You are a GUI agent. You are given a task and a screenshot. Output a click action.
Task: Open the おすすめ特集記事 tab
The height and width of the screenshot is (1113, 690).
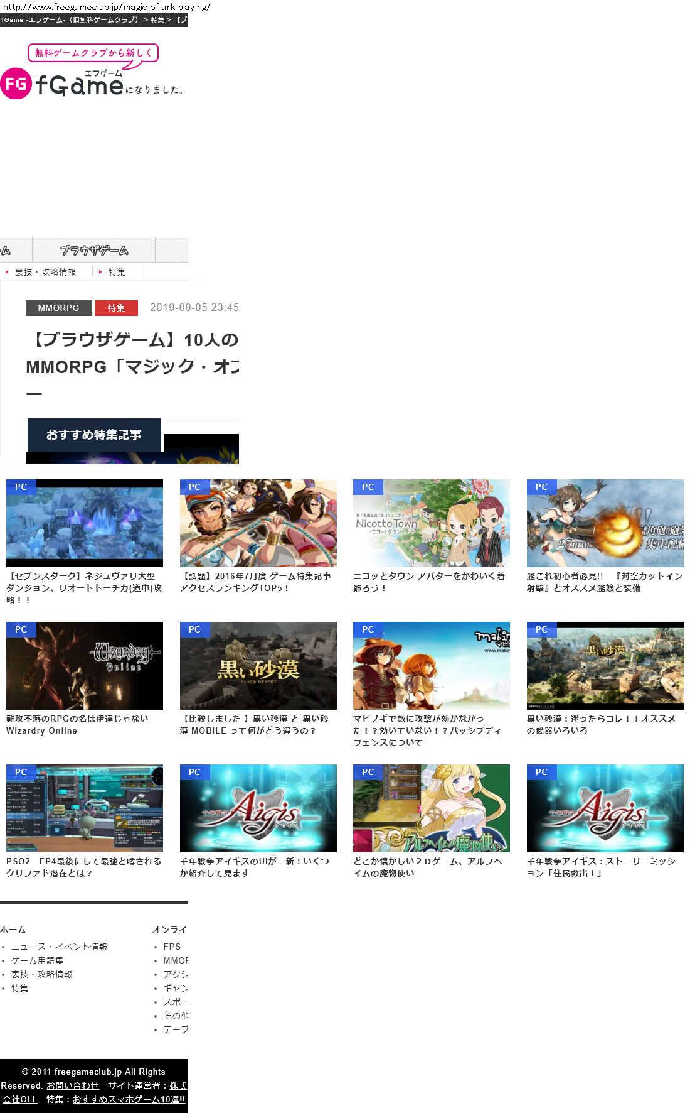[x=93, y=435]
